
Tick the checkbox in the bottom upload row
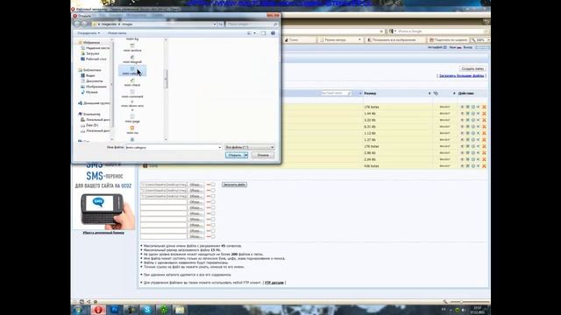(x=213, y=236)
